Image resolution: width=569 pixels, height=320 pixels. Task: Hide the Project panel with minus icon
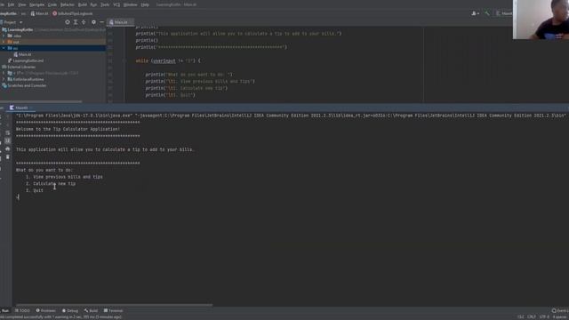pyautogui.click(x=101, y=22)
